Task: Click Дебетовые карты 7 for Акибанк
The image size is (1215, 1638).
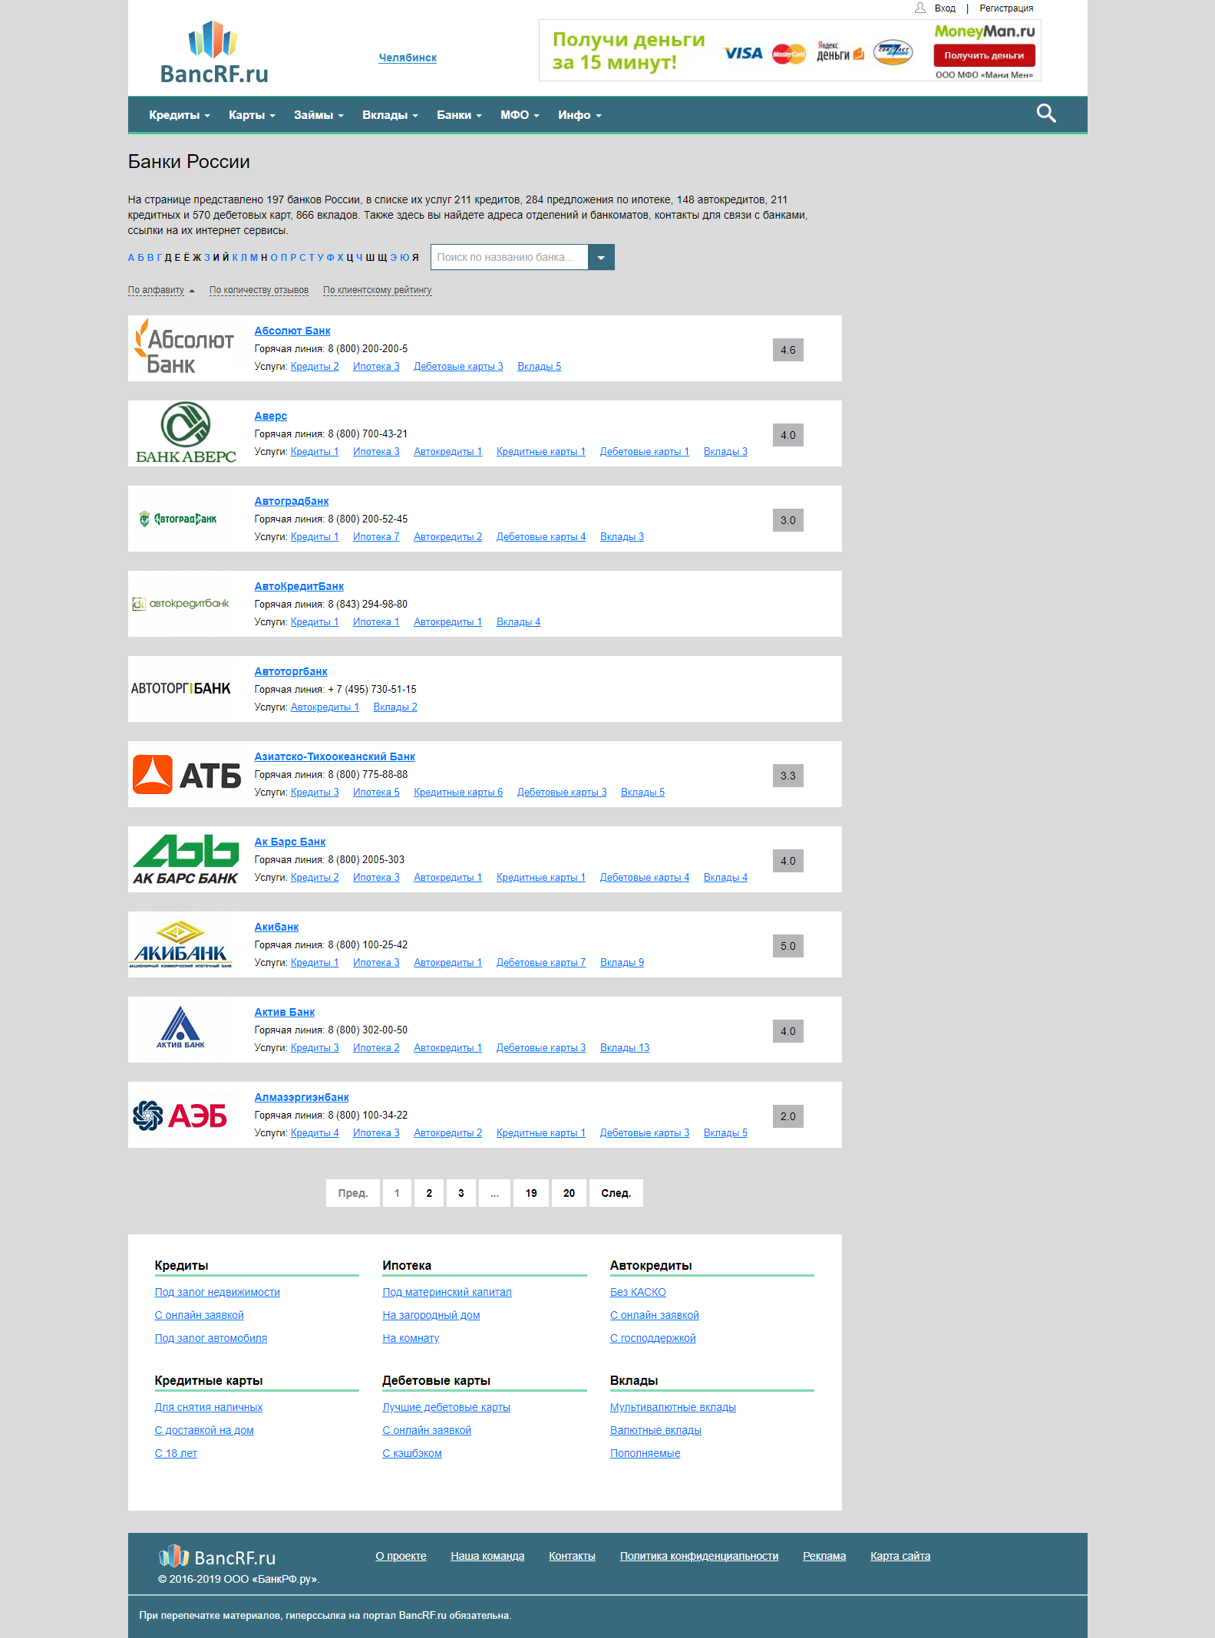Action: point(541,962)
